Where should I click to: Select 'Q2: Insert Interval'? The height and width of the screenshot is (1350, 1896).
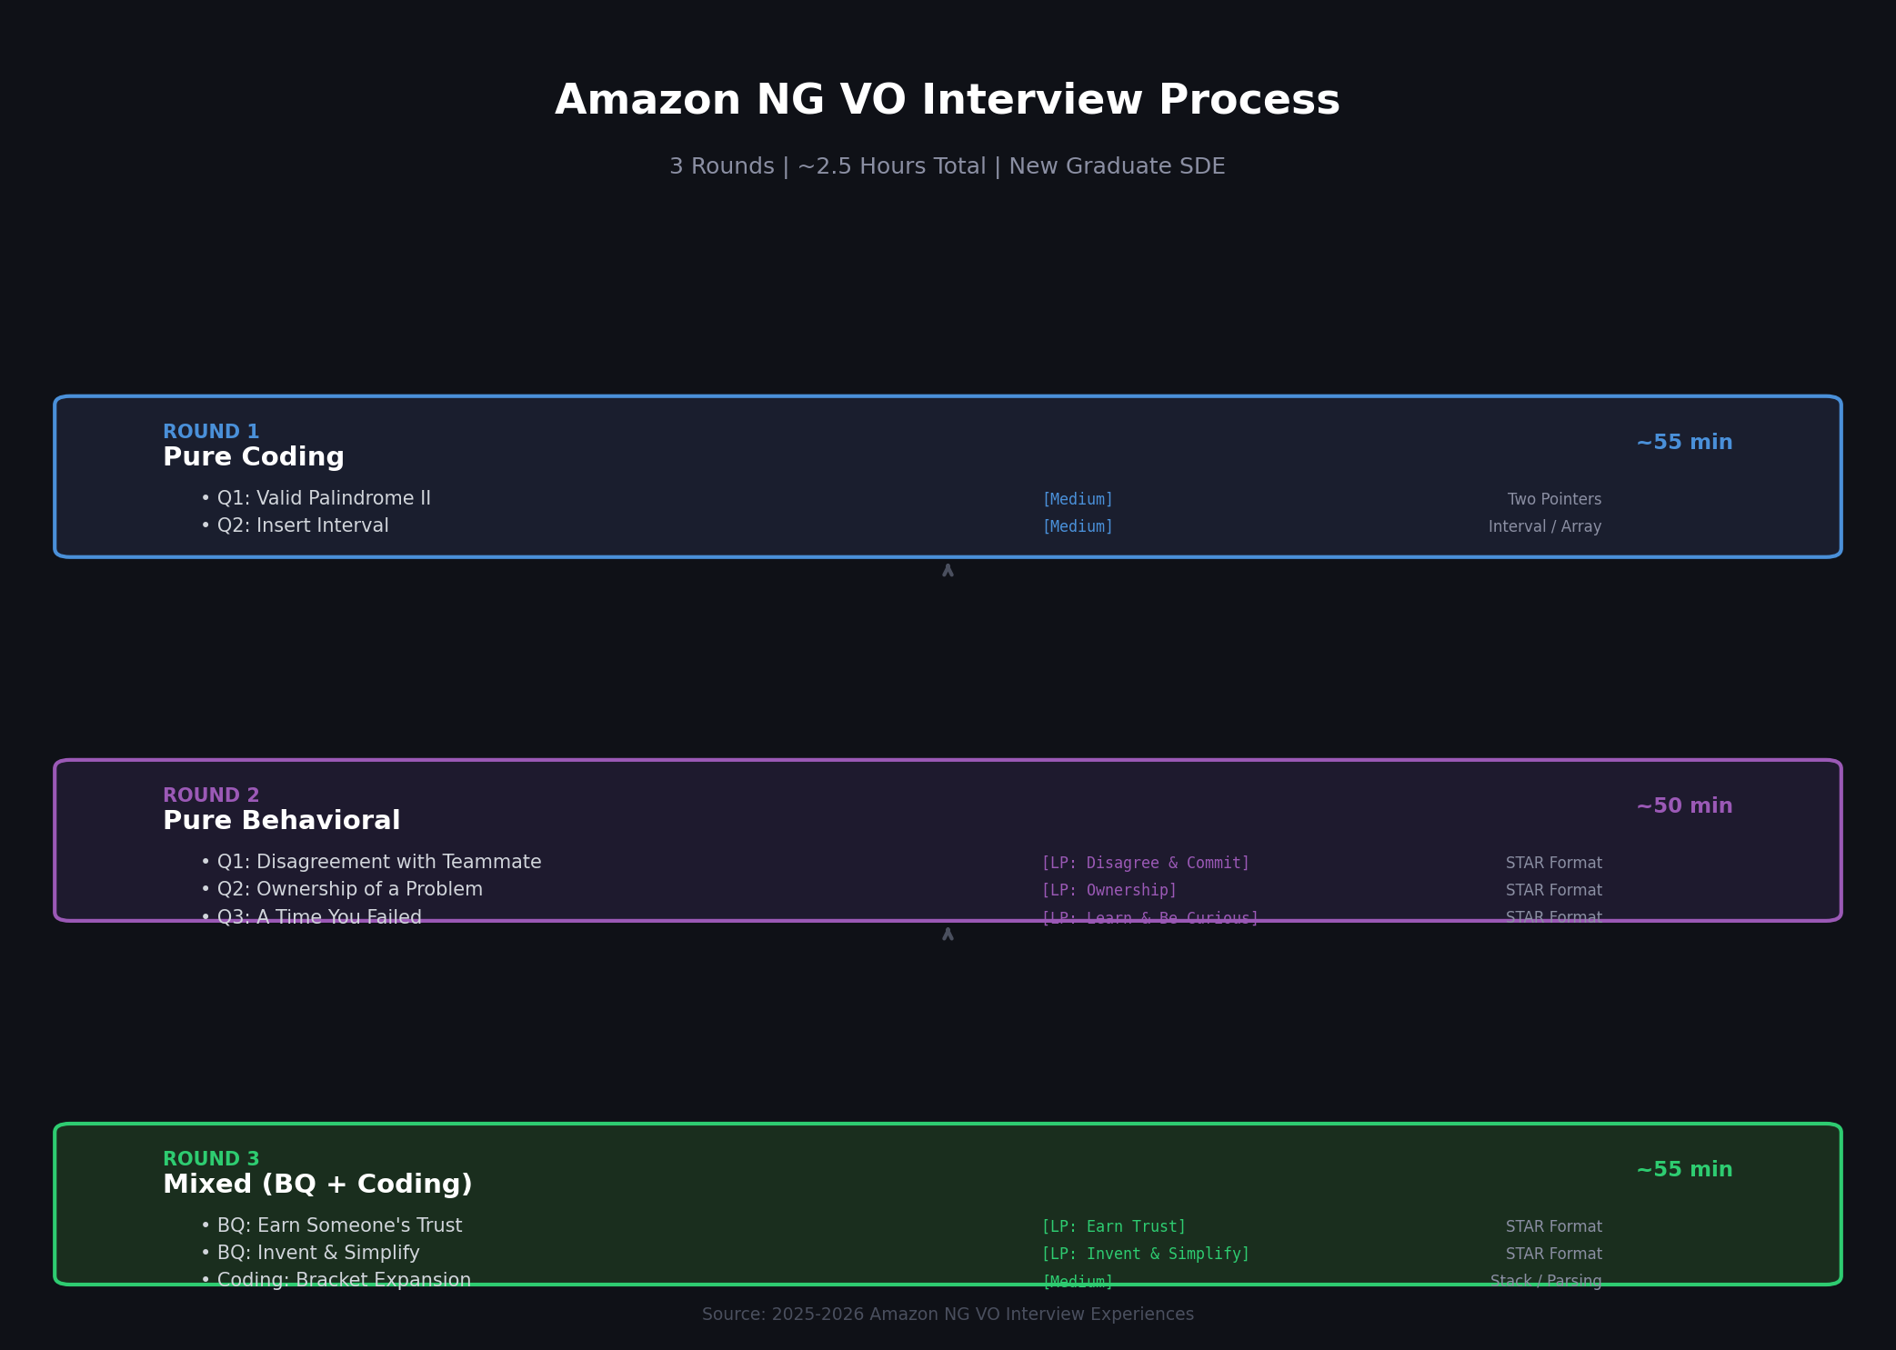[303, 525]
